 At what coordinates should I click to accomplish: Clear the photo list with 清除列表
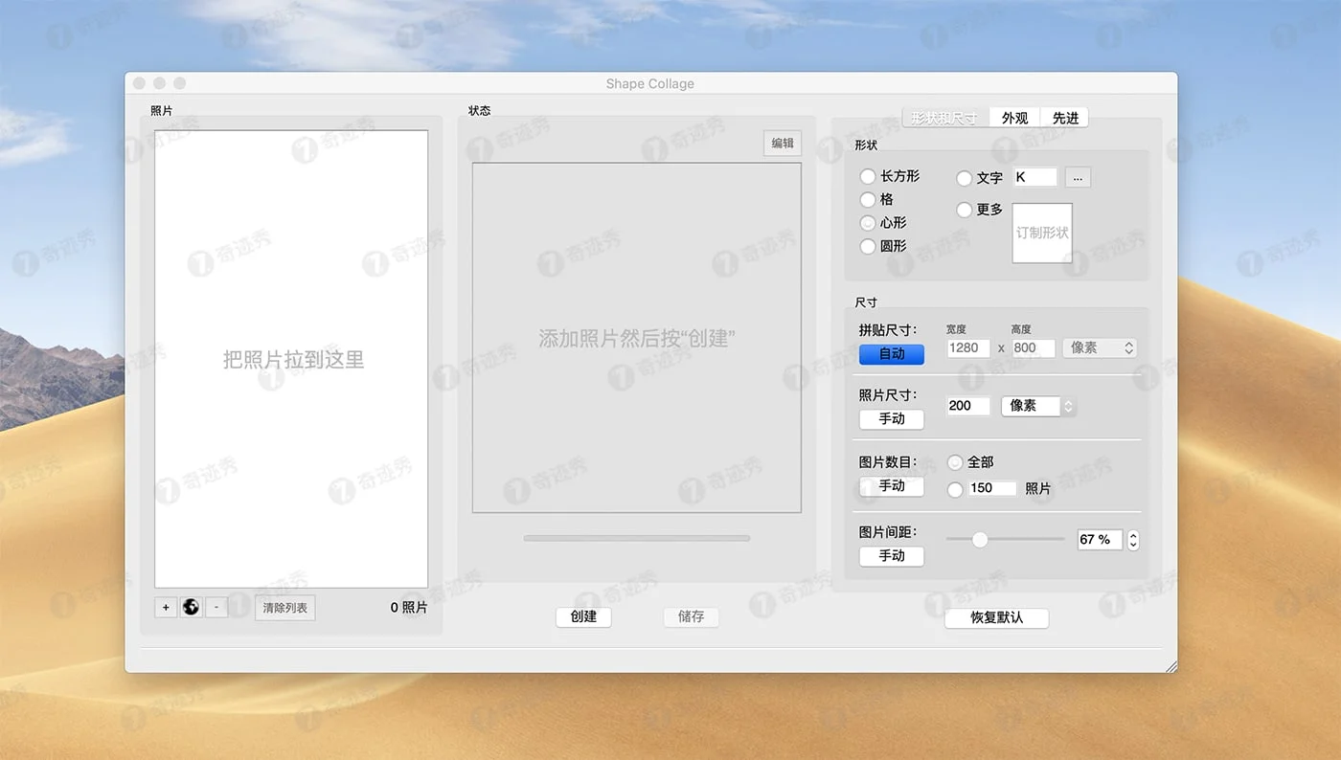[284, 608]
